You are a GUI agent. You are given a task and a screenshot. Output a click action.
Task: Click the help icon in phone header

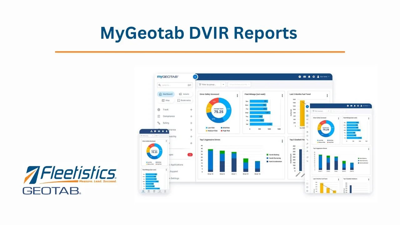point(155,131)
